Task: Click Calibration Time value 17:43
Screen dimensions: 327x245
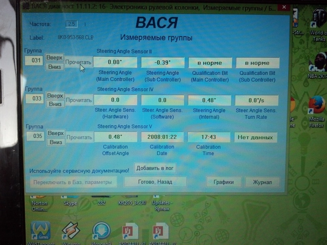Action: tap(209, 137)
